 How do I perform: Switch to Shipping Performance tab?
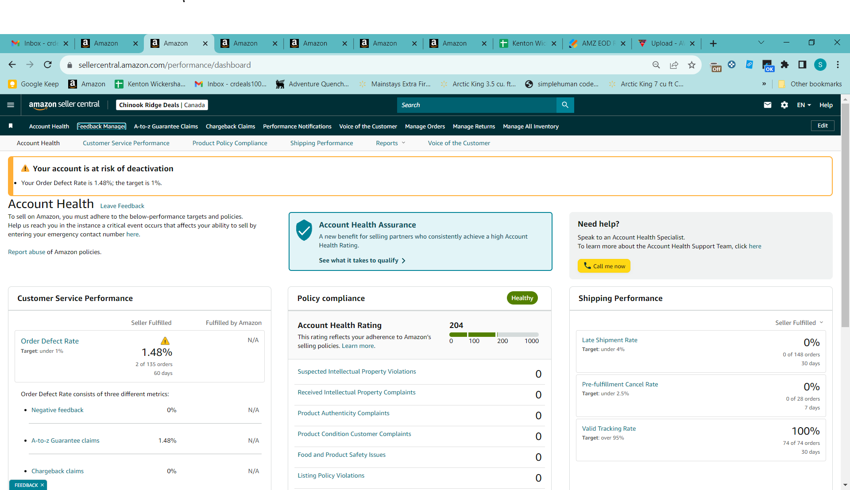[x=322, y=143]
